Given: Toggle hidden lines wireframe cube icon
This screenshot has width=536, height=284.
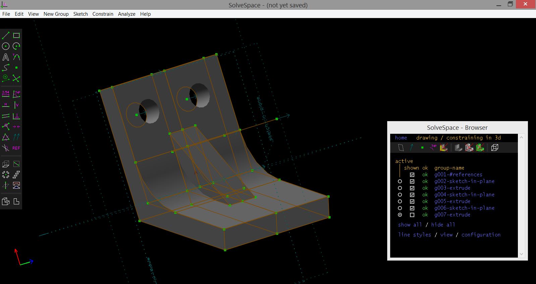Looking at the screenshot, I should coord(495,148).
